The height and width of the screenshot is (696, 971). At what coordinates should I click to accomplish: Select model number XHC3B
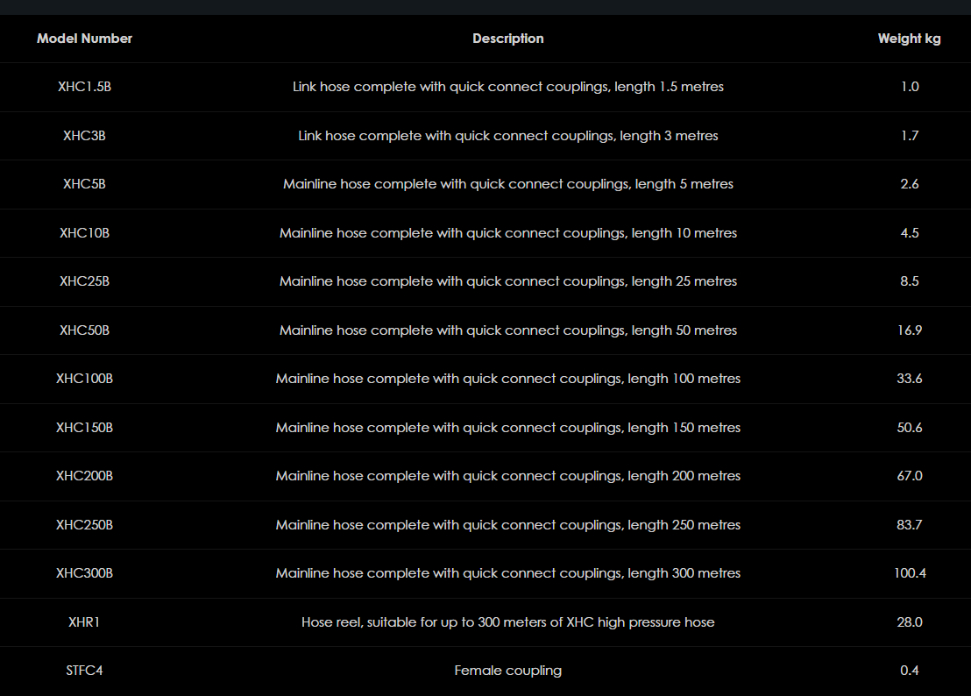point(84,136)
